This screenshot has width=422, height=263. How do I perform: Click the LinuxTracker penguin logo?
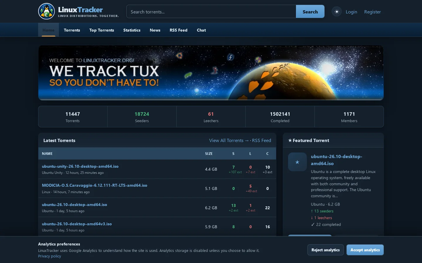[x=47, y=11]
